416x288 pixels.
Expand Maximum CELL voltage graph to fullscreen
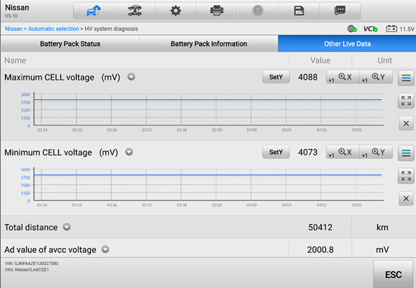(x=406, y=101)
